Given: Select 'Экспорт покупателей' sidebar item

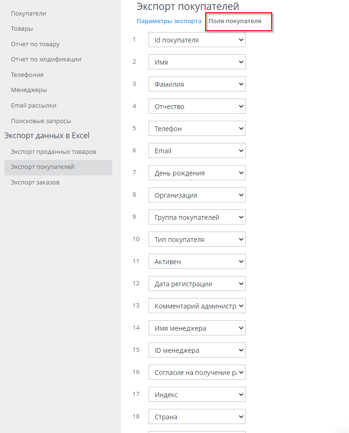Looking at the screenshot, I should (x=42, y=167).
